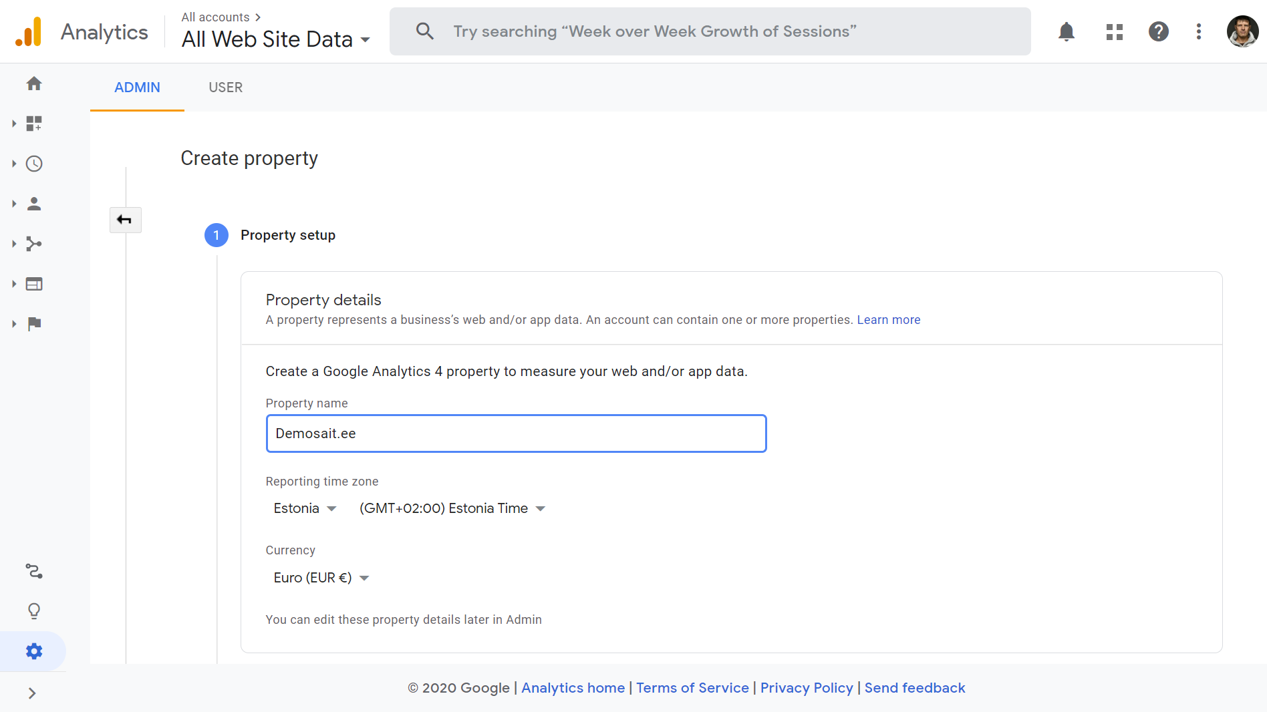Select the ADMIN tab
Viewport: 1267px width, 712px height.
pyautogui.click(x=137, y=87)
